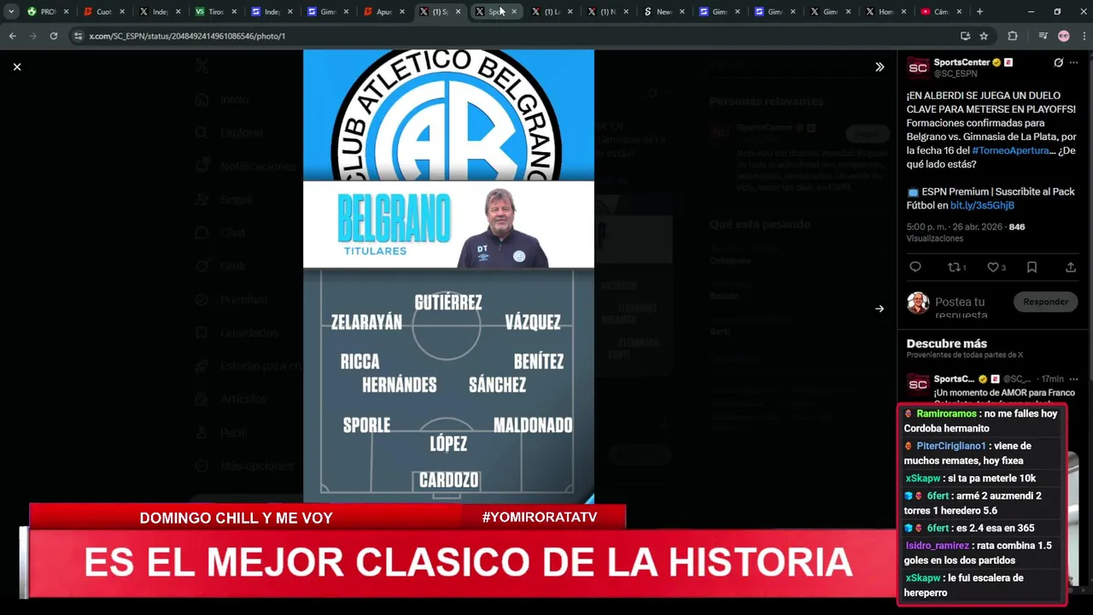The width and height of the screenshot is (1093, 615).
Task: Open the browser extensions puzzle icon
Action: click(1013, 36)
